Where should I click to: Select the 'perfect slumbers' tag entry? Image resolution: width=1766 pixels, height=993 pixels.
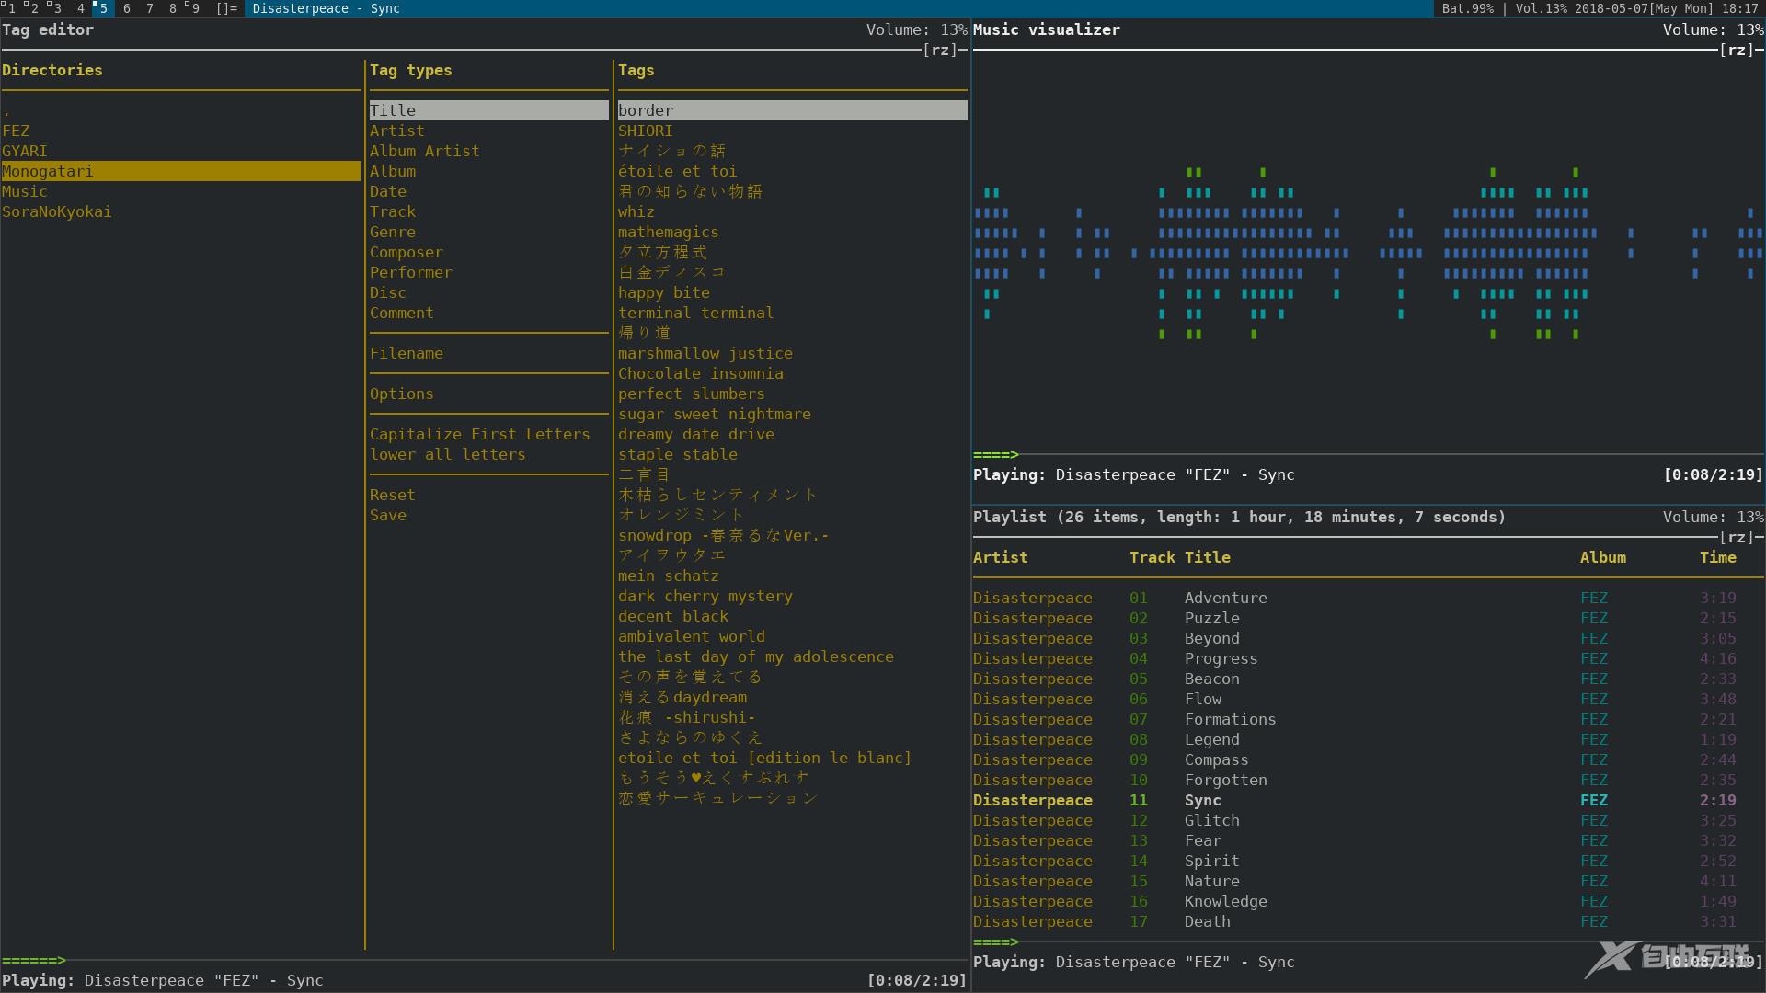793,394
